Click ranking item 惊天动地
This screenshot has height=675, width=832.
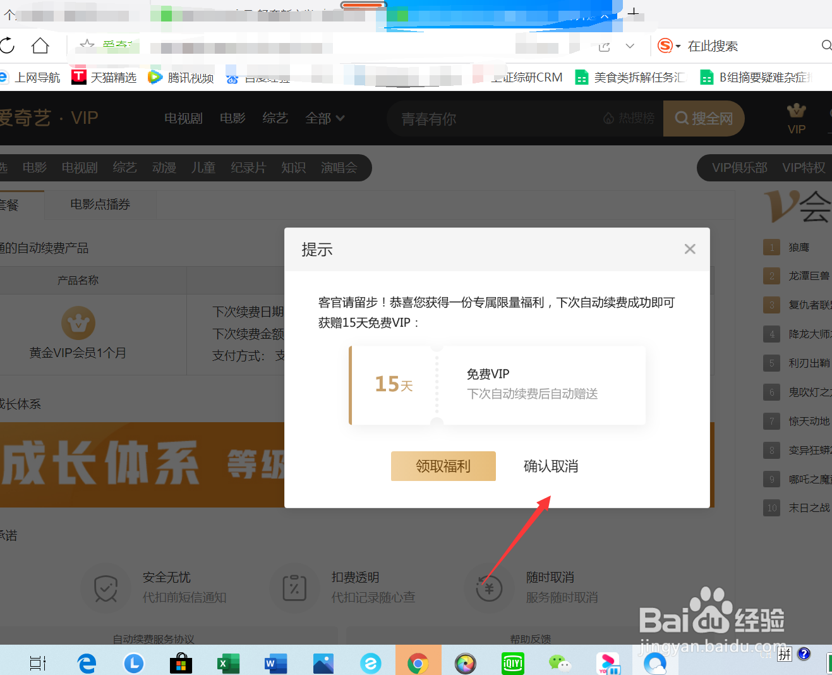coord(809,421)
